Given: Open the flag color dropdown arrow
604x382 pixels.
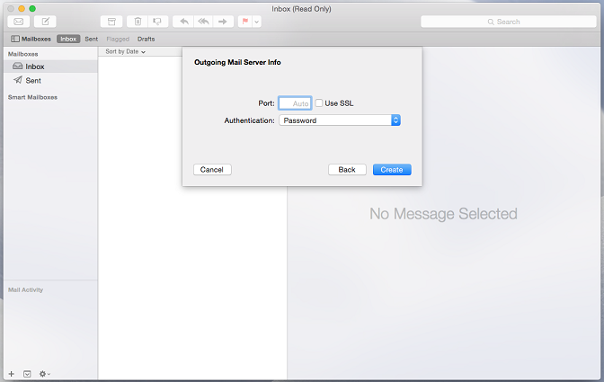Looking at the screenshot, I should (257, 21).
